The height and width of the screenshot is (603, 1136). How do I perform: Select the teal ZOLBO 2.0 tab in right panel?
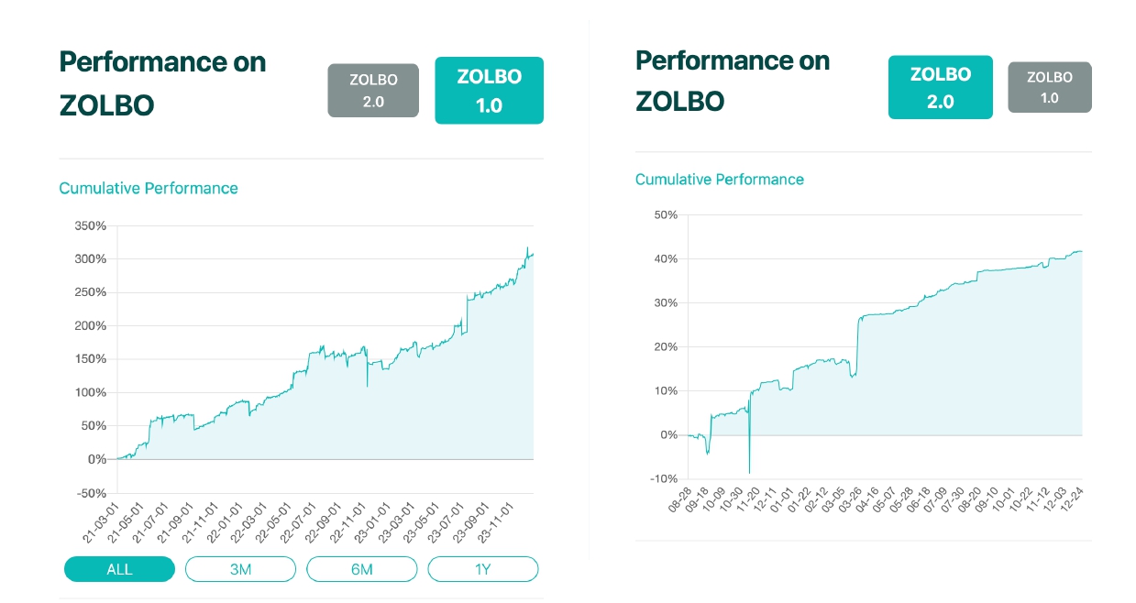pos(940,87)
